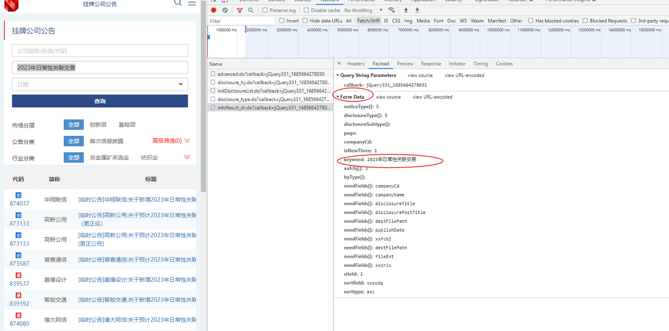Toggle the red funnel filter icon
Image resolution: width=669 pixels, height=331 pixels.
(x=240, y=10)
